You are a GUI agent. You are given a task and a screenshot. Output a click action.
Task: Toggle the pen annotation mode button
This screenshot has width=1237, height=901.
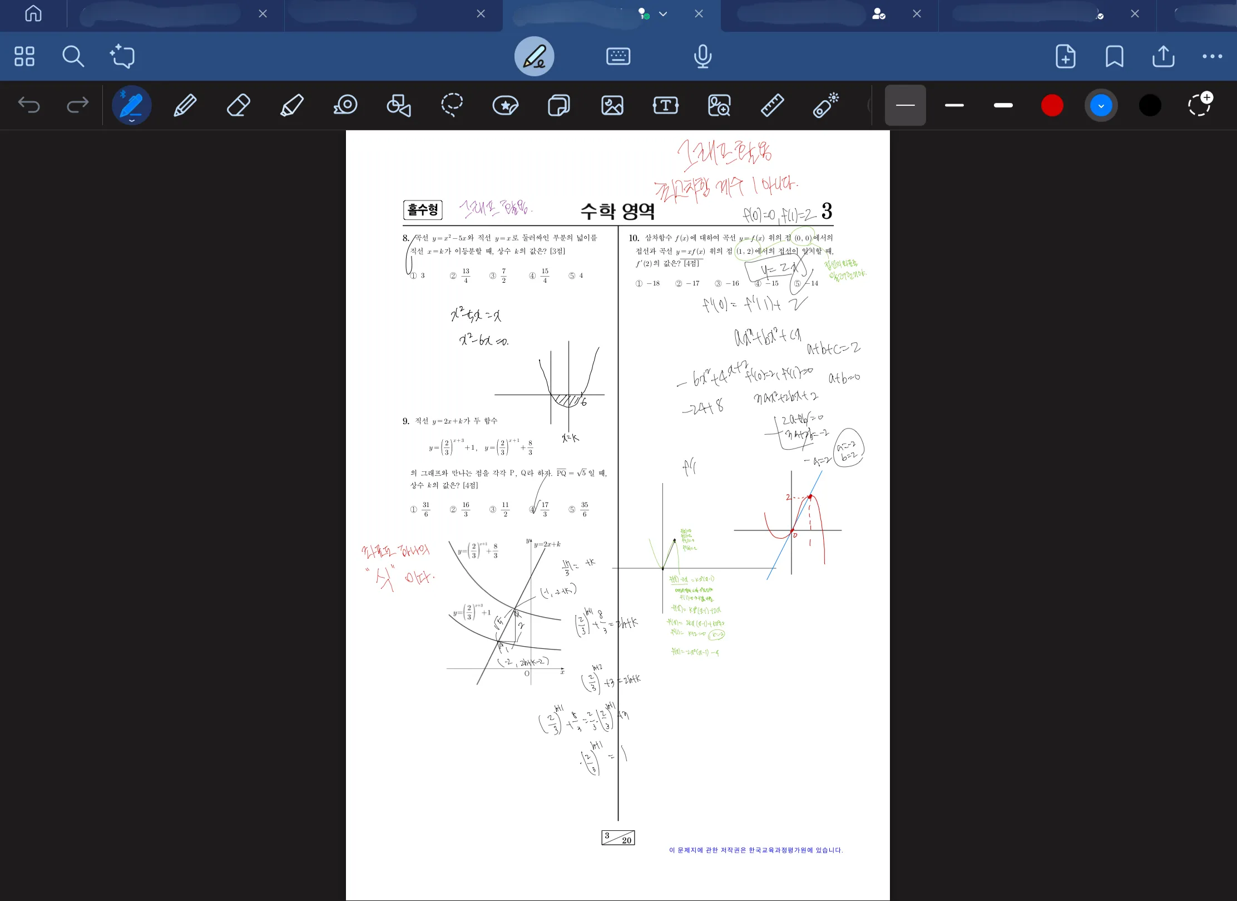(534, 56)
